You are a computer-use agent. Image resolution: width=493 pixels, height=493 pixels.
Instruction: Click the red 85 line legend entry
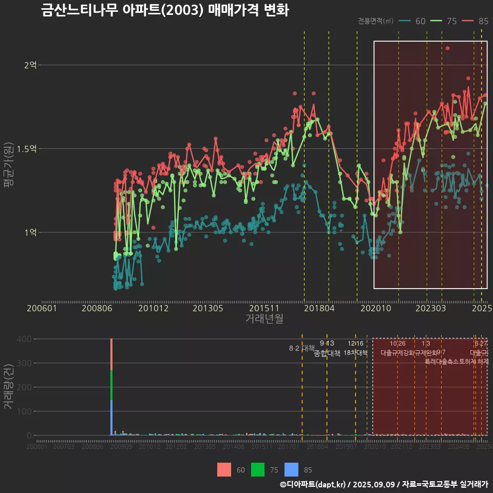[475, 21]
